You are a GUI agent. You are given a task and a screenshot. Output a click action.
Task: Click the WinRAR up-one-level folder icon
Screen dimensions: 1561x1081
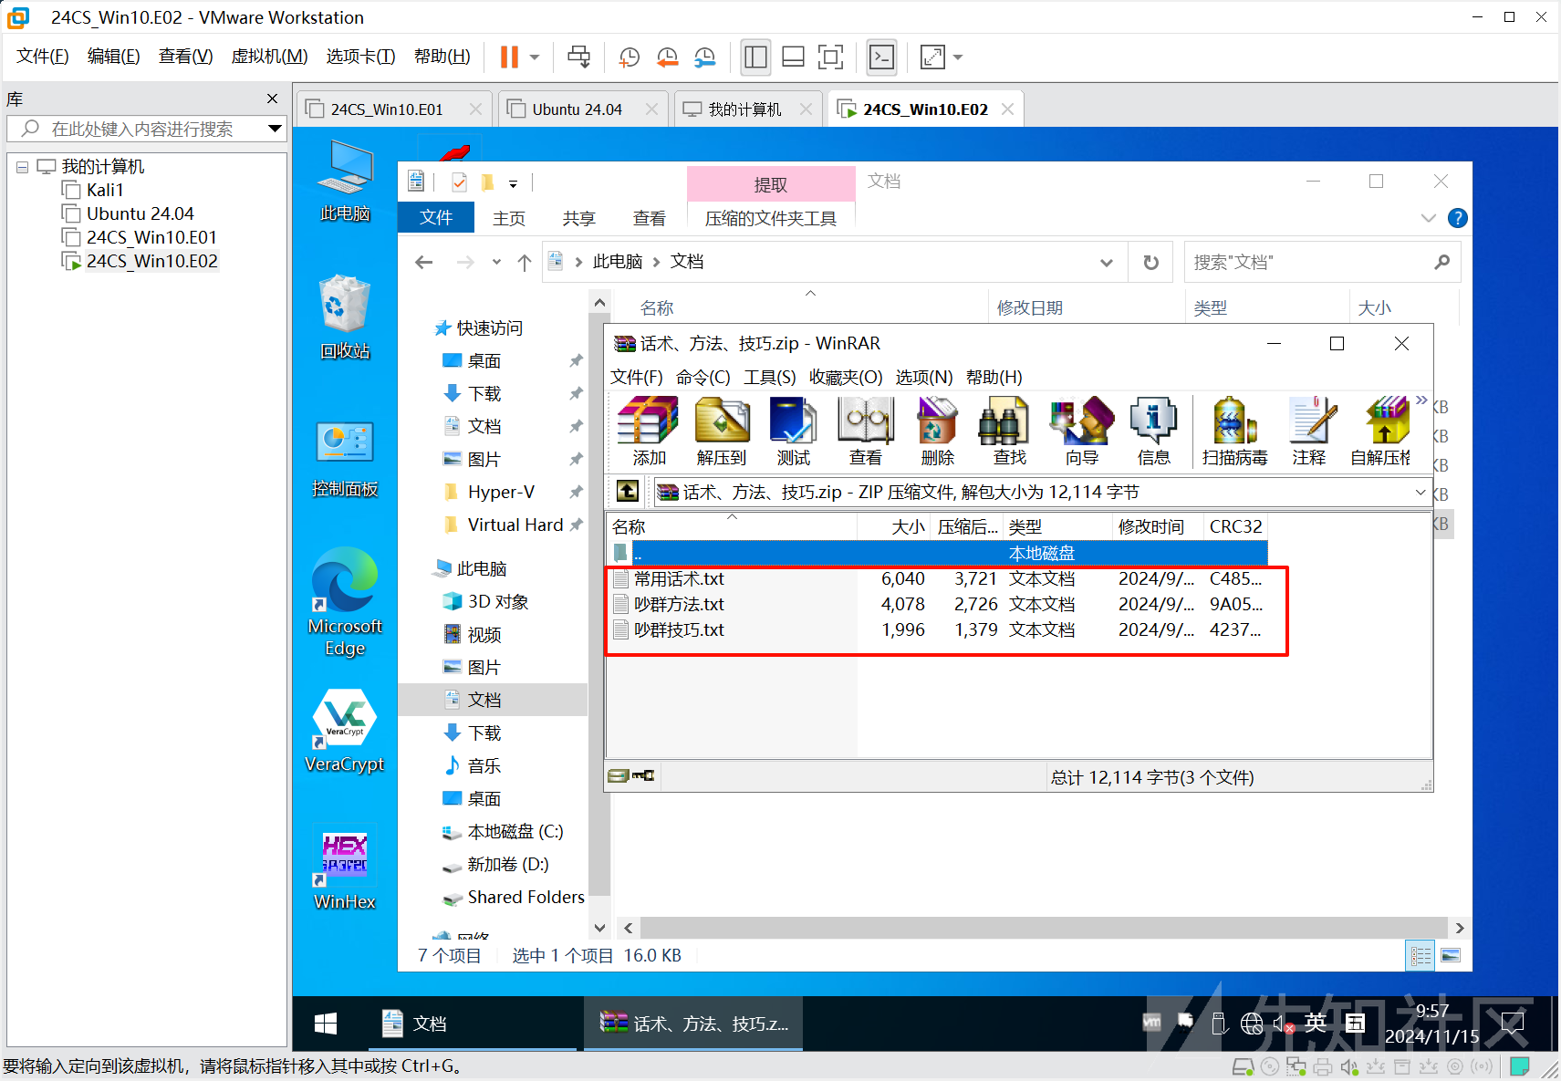click(628, 492)
